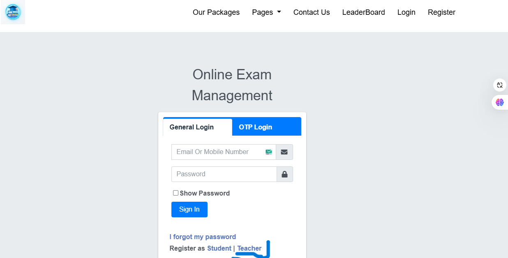Open the LeaderBoard nav link
This screenshot has height=258, width=508.
tap(363, 12)
